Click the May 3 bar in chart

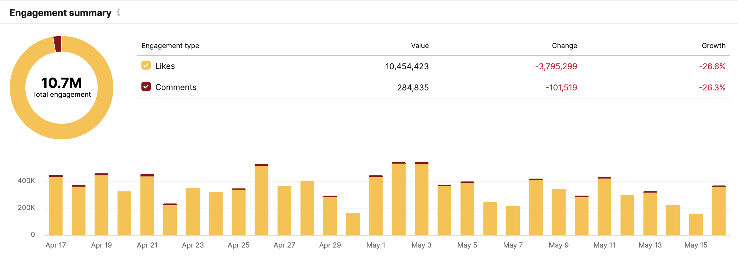(421, 199)
